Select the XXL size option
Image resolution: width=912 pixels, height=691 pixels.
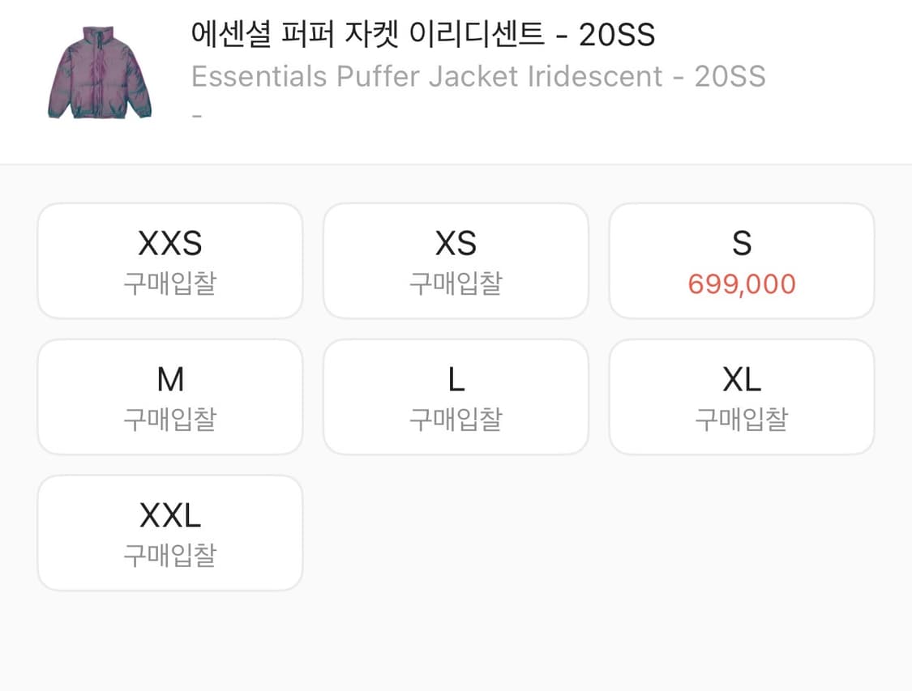click(x=169, y=531)
